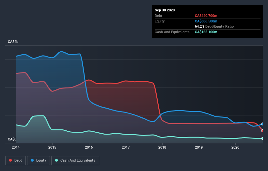Image resolution: width=268 pixels, height=171 pixels.
Task: Toggle the Equity legend button
Action: click(39, 161)
